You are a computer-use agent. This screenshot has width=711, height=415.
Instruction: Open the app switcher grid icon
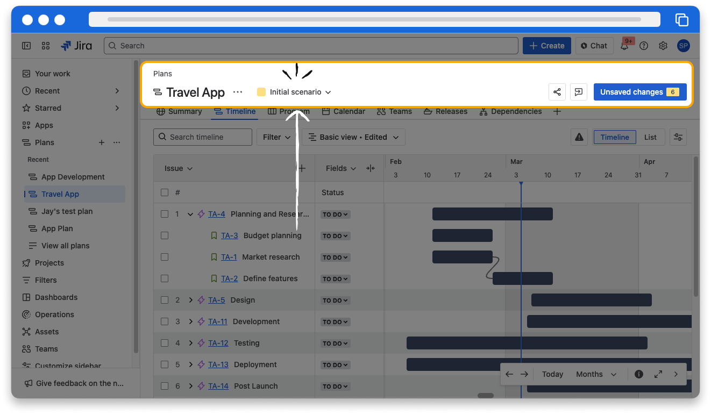click(46, 46)
